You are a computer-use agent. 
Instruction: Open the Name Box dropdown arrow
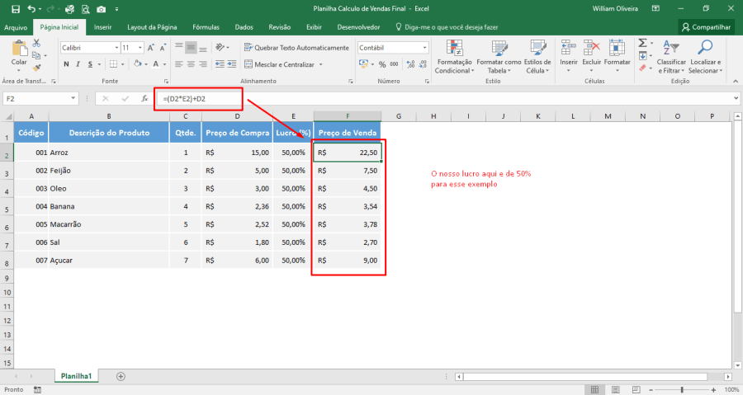coord(73,98)
